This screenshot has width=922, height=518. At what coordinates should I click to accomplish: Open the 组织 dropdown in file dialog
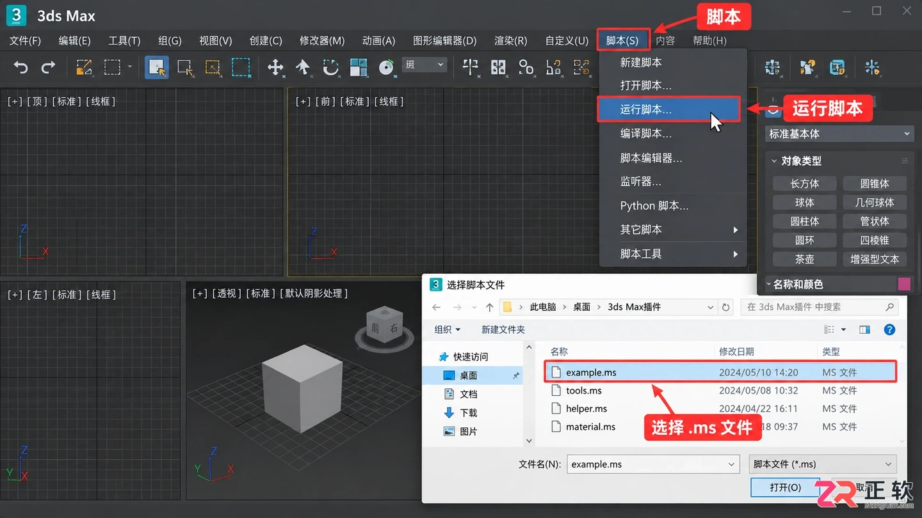[447, 329]
